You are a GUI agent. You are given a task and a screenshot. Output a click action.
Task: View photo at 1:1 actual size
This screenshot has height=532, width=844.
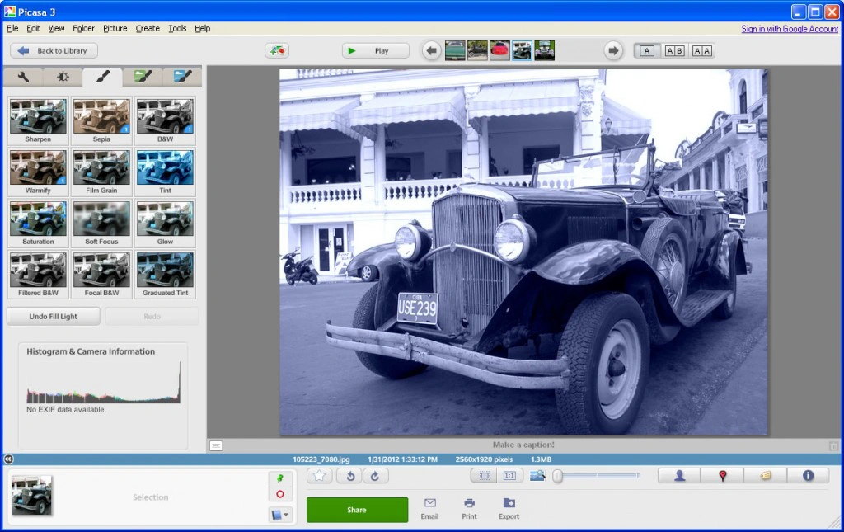tap(509, 475)
